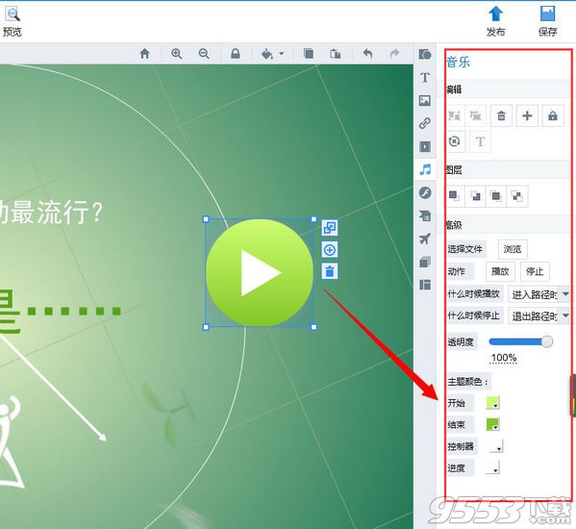Click the 100% opacity value
This screenshot has width=576, height=529.
click(x=504, y=358)
